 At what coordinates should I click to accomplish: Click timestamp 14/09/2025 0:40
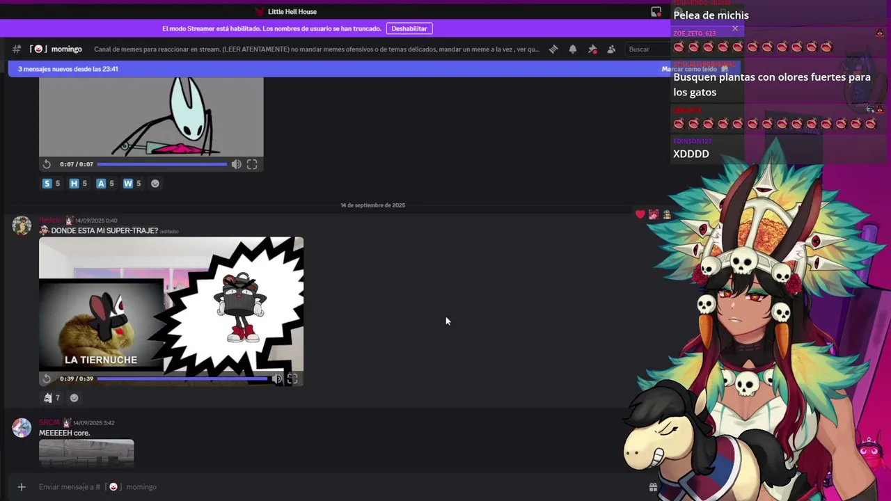click(x=96, y=221)
